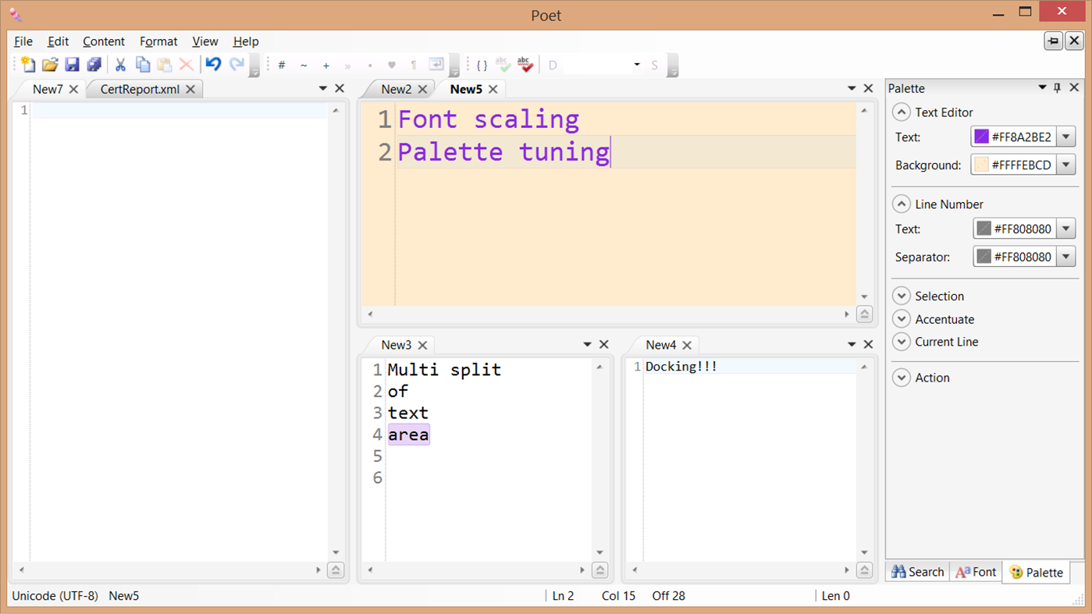The height and width of the screenshot is (614, 1092).
Task: Click the curly braces matching icon
Action: (x=482, y=65)
